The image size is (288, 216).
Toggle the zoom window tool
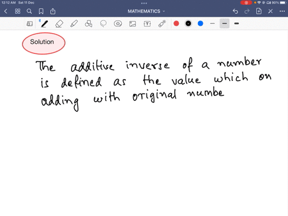(29, 24)
